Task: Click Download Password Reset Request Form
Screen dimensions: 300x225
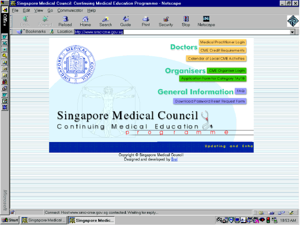Action: coord(210,101)
